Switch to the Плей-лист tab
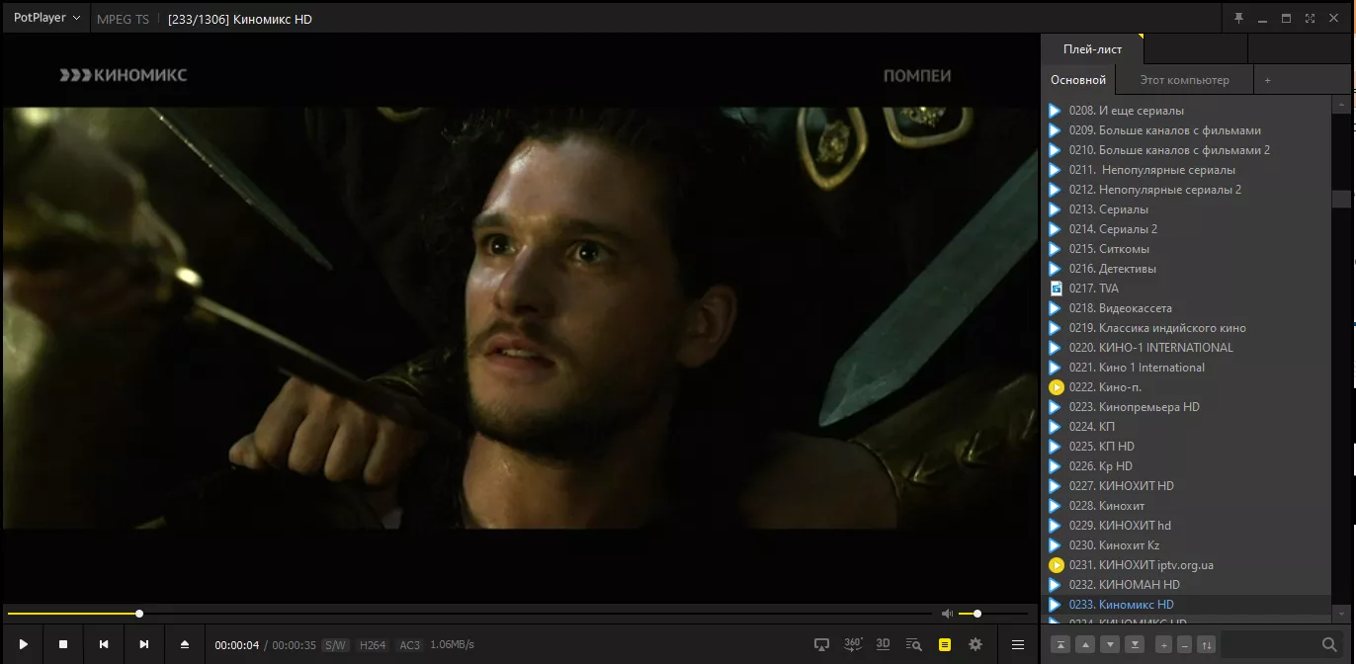The height and width of the screenshot is (664, 1356). (x=1092, y=49)
